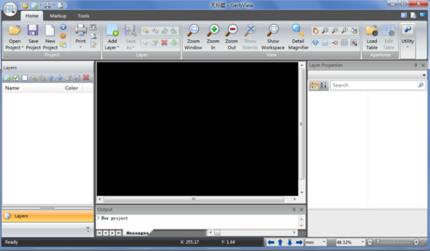Select the Messages tab in Output
430x251 pixels.
click(137, 233)
